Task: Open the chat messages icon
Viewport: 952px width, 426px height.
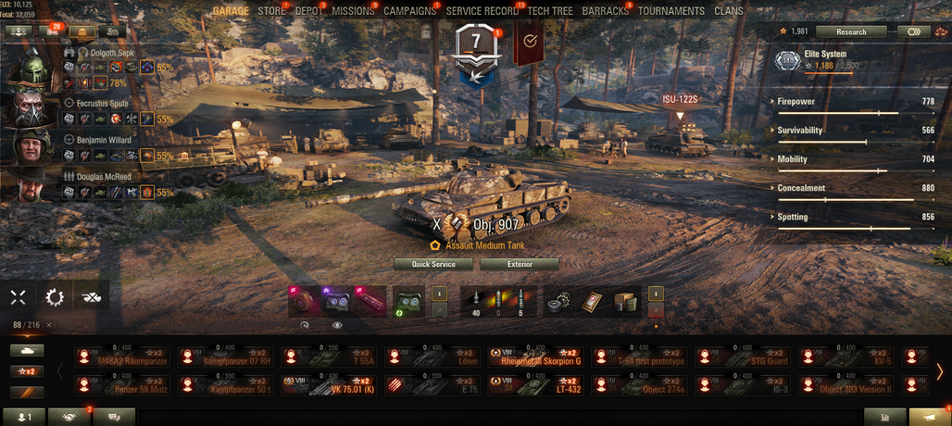Action: tap(114, 417)
